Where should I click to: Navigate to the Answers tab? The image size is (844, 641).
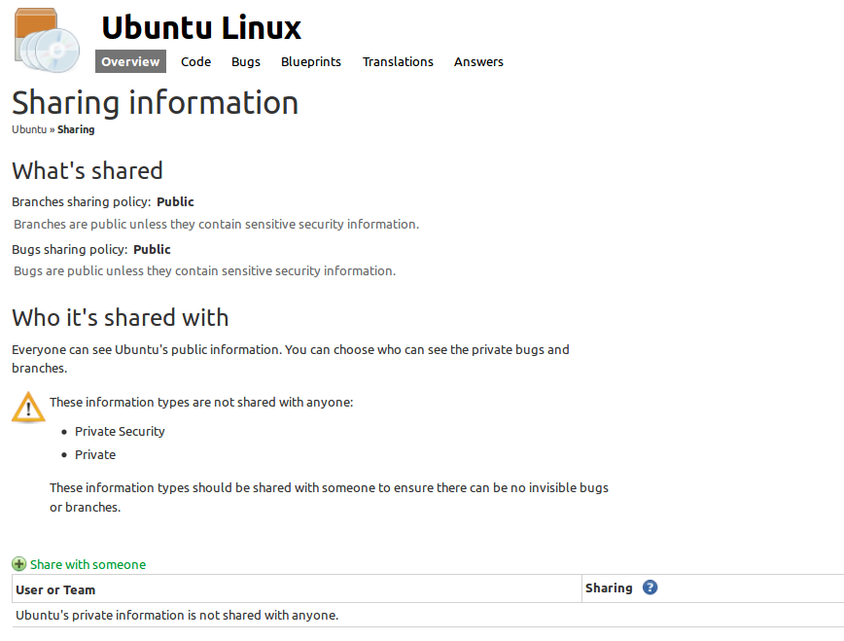478,61
